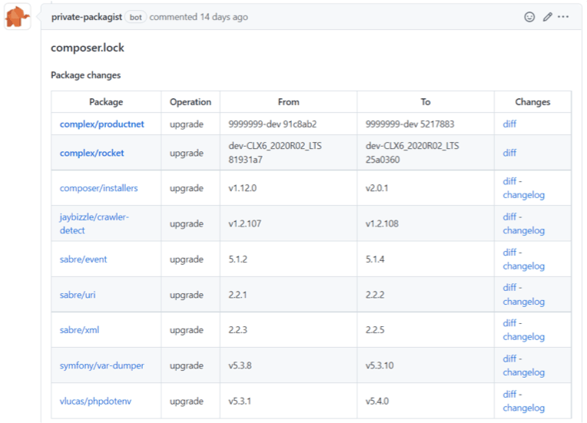Click 'upgrade' in the sabre/uri row

pos(187,295)
